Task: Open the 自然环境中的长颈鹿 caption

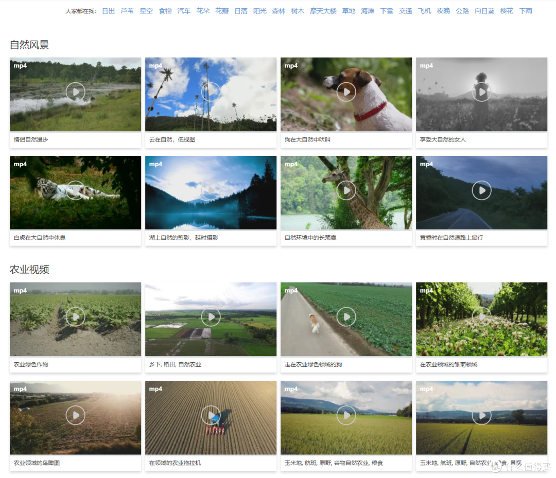Action: click(x=310, y=238)
